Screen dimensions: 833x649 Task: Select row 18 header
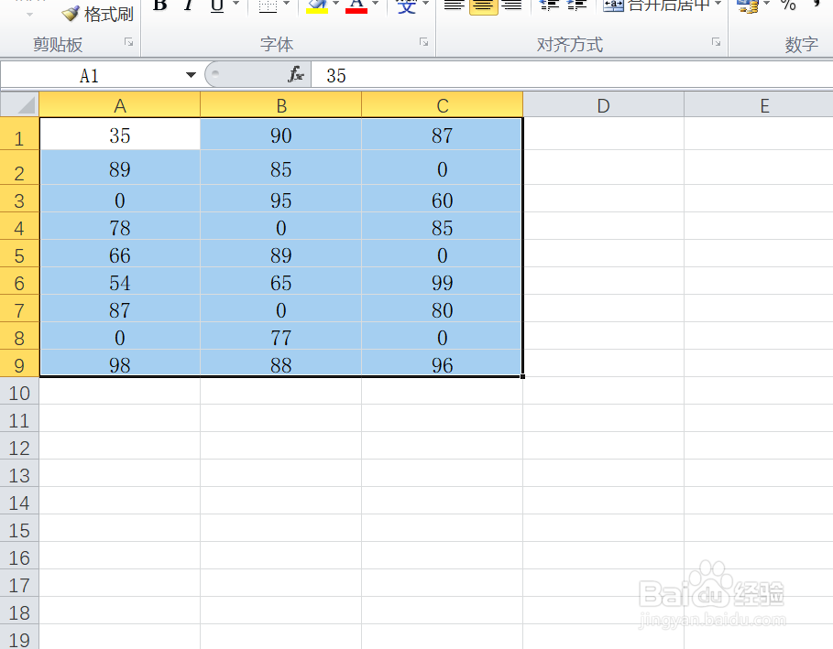pos(19,611)
